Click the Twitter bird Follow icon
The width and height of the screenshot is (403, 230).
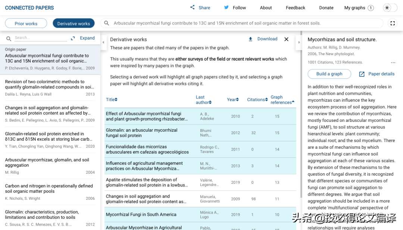pyautogui.click(x=226, y=7)
